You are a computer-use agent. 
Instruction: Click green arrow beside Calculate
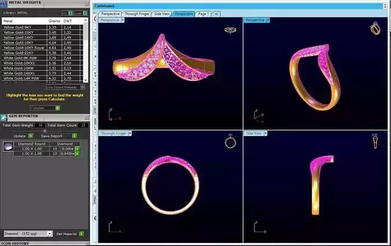58,108
